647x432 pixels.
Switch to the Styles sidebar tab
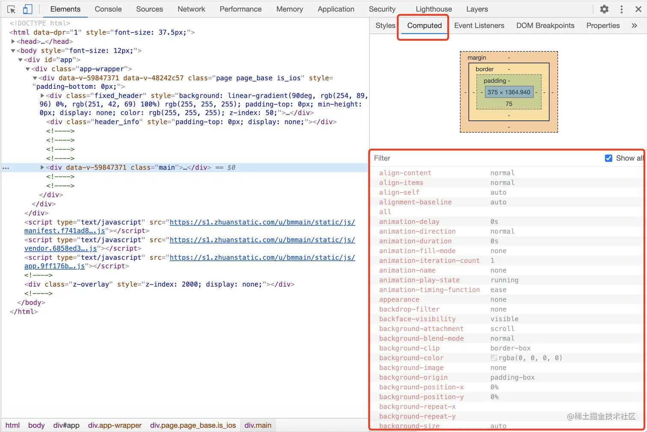click(x=385, y=26)
